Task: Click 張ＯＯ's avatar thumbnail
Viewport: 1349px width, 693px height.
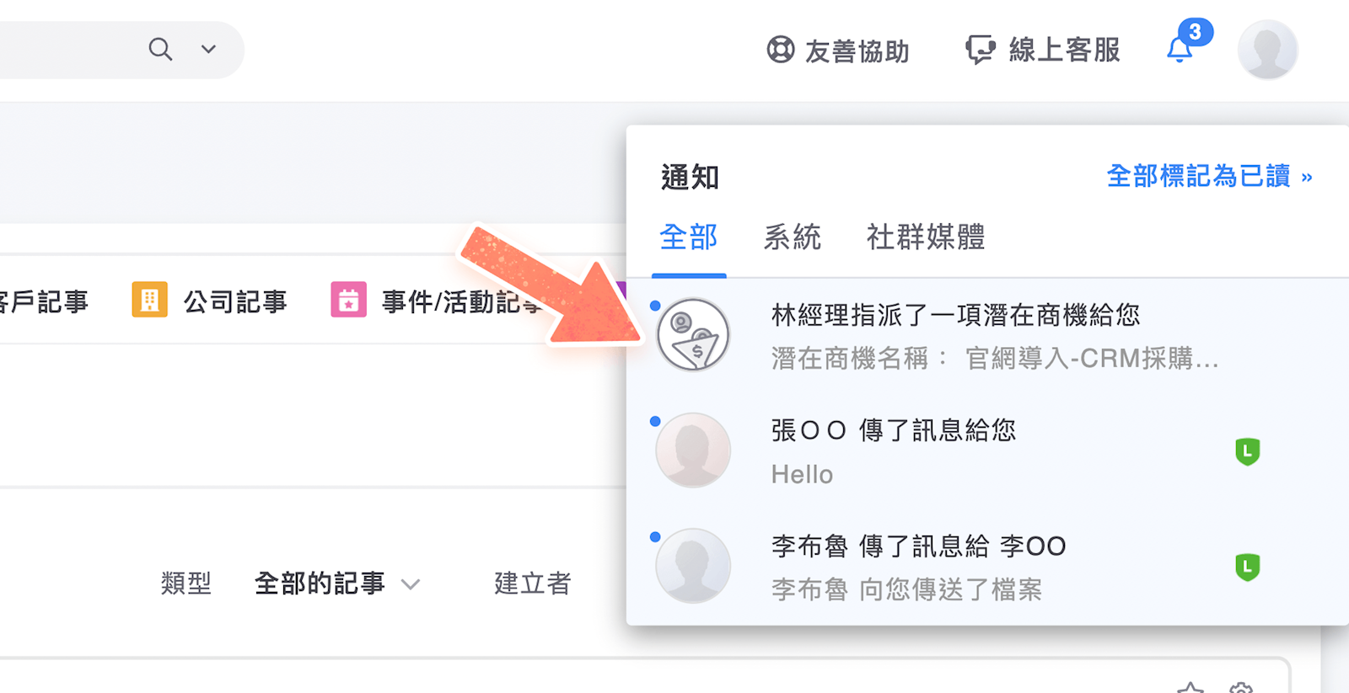Action: 693,450
